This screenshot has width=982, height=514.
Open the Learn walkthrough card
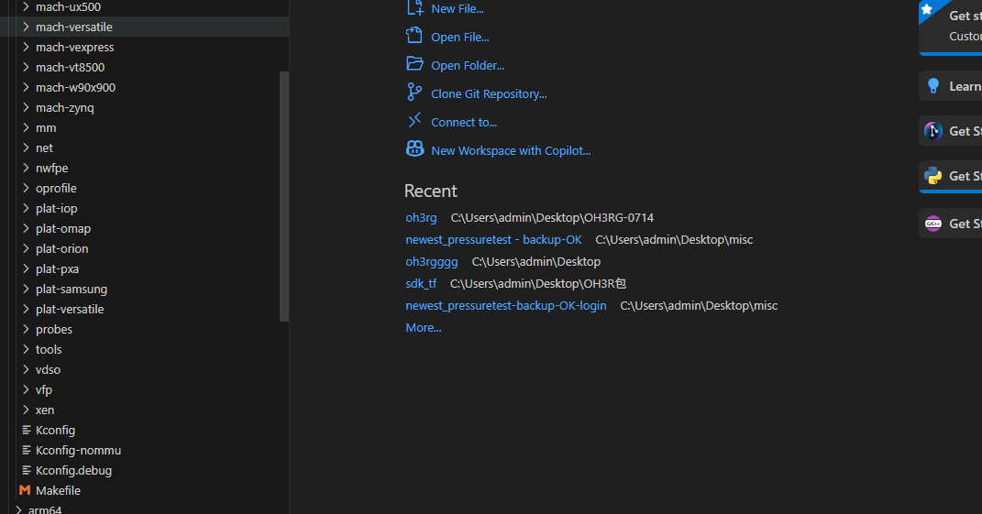pyautogui.click(x=951, y=86)
